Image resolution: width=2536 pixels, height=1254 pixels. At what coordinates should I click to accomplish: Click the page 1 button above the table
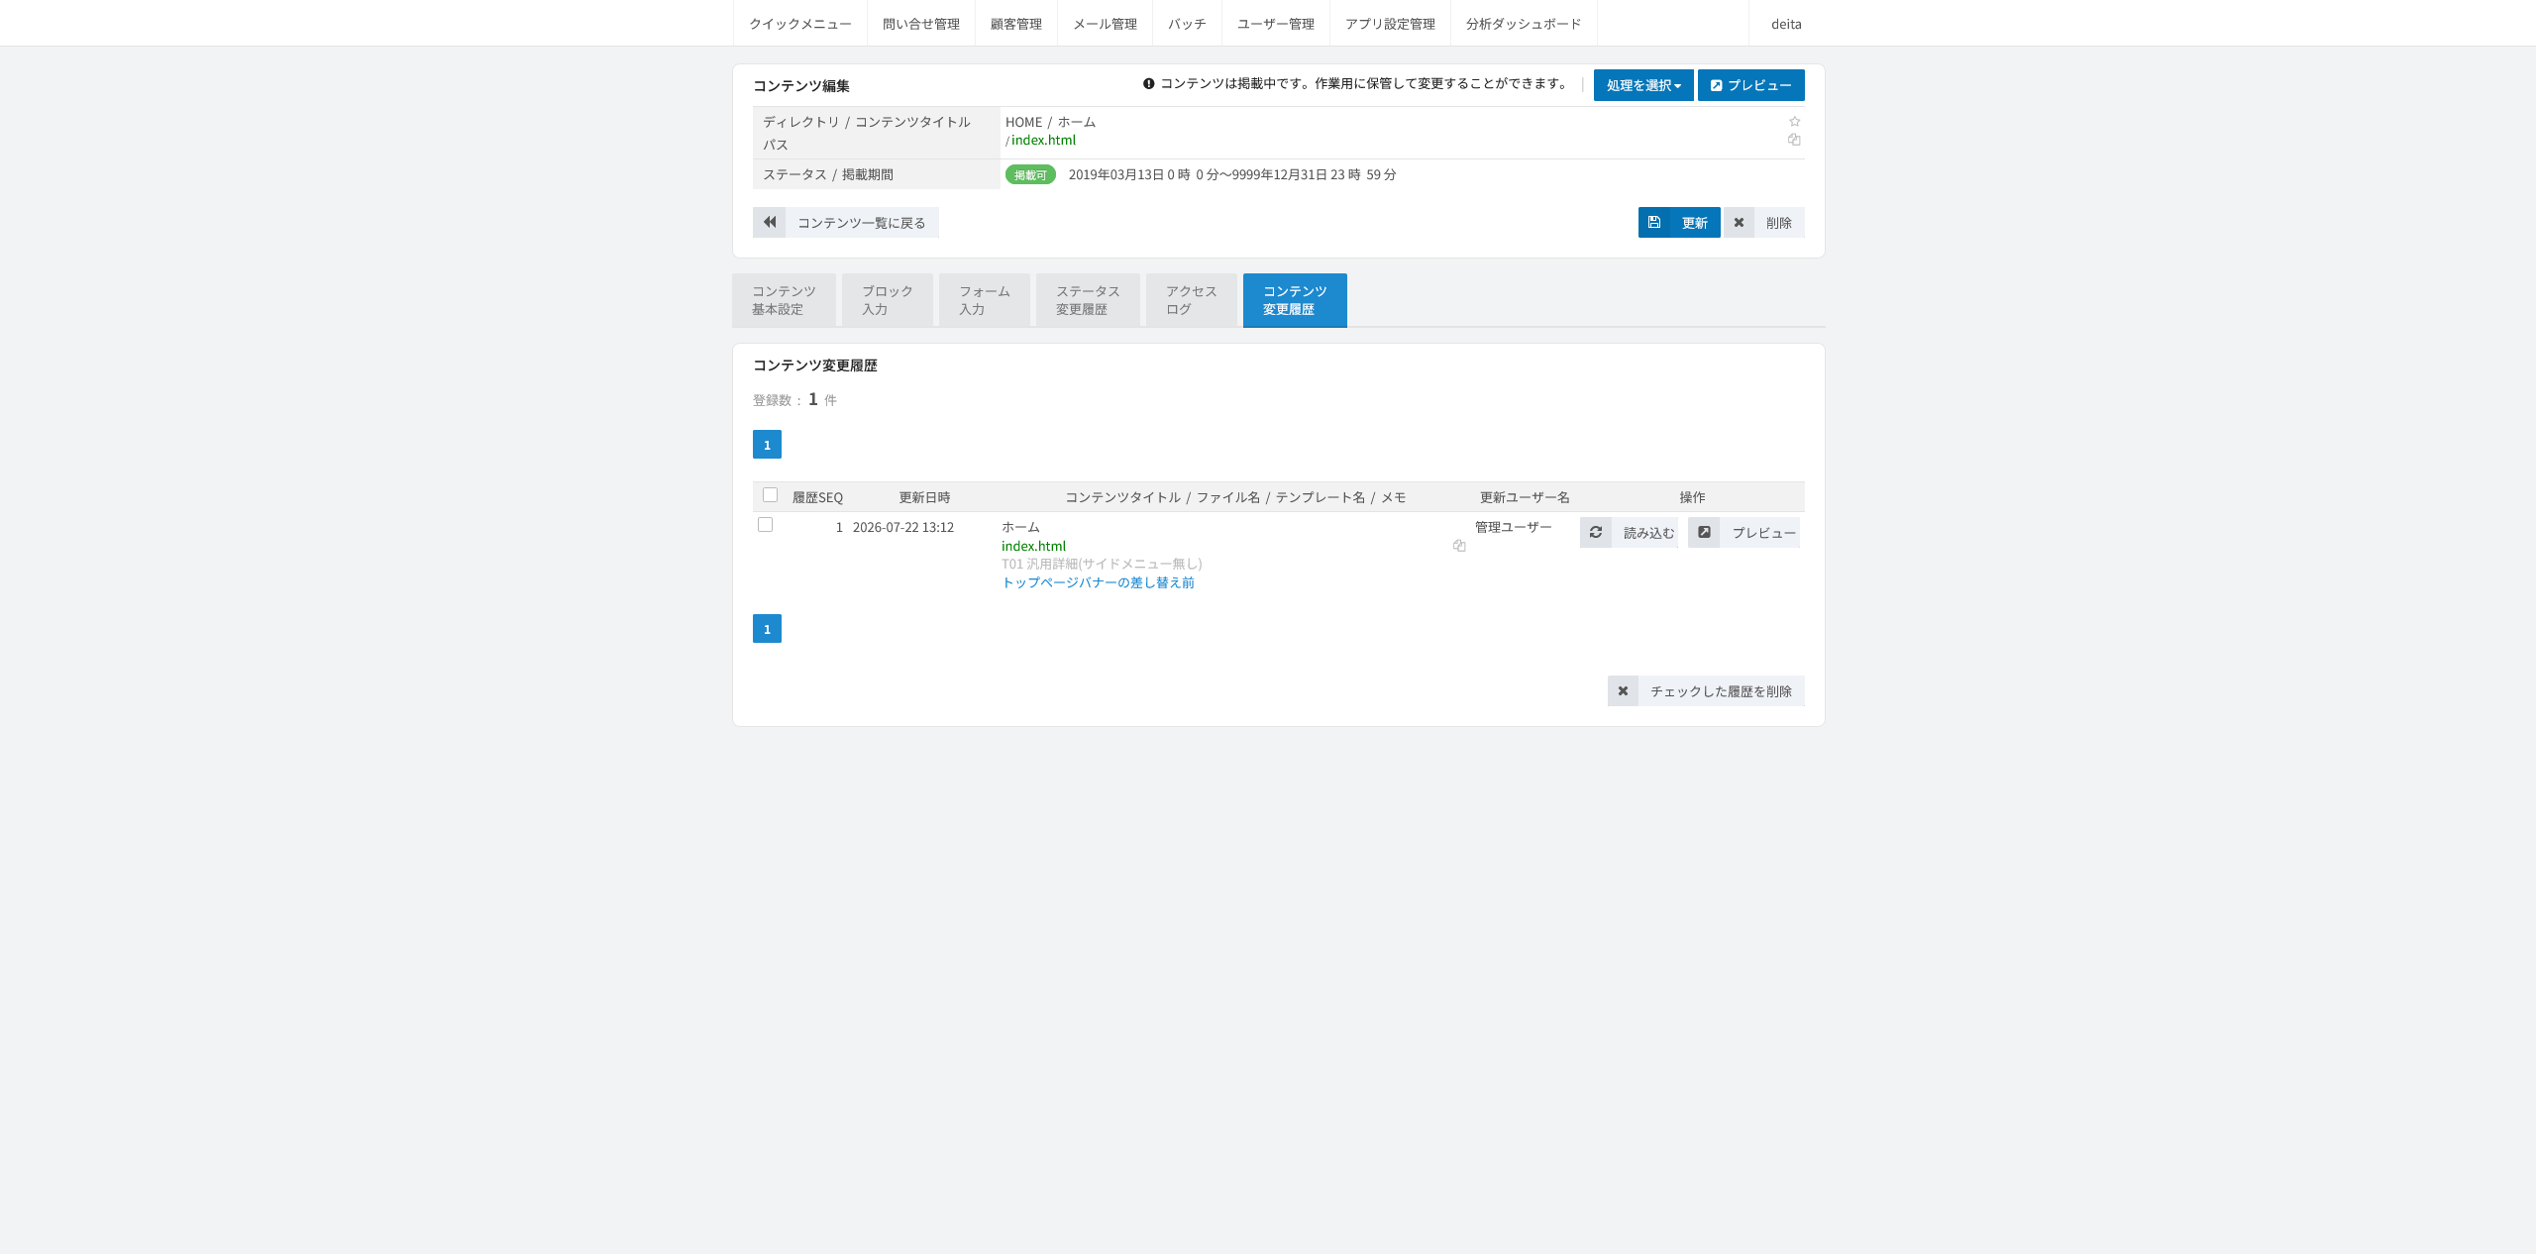[767, 445]
